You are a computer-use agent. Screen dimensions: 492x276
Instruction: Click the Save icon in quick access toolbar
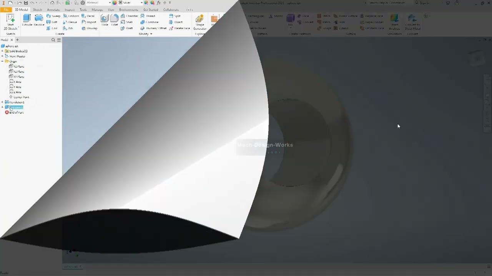point(26,3)
